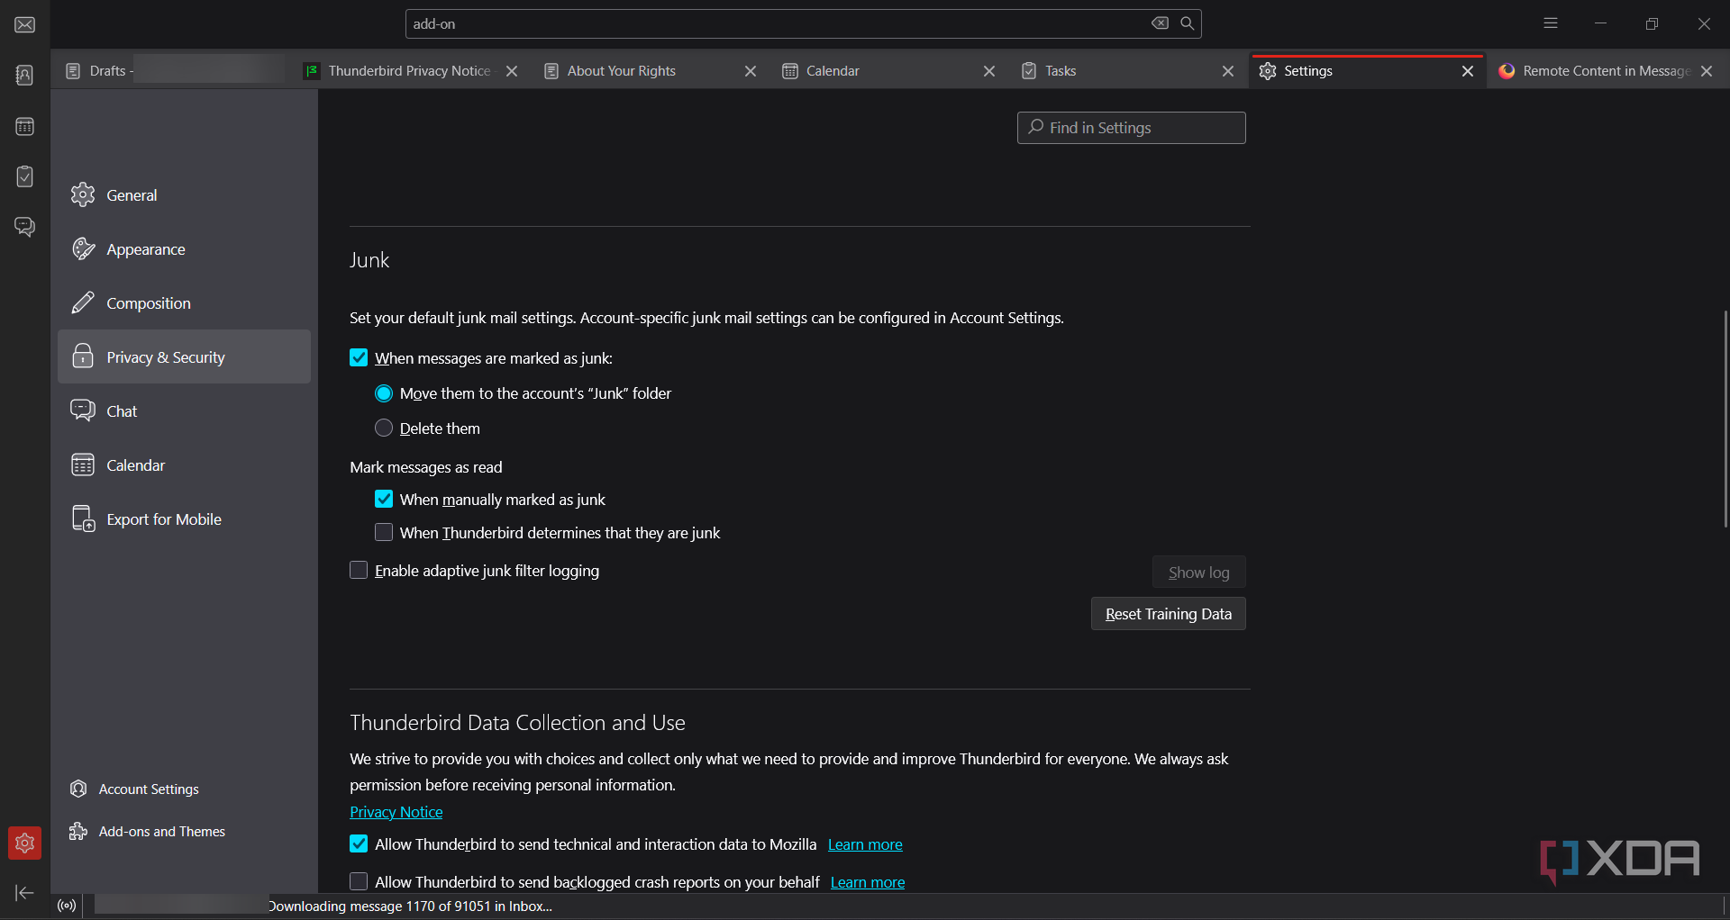Viewport: 1730px width, 920px height.
Task: Close the Remote Content in Messages tab
Action: click(x=1707, y=71)
